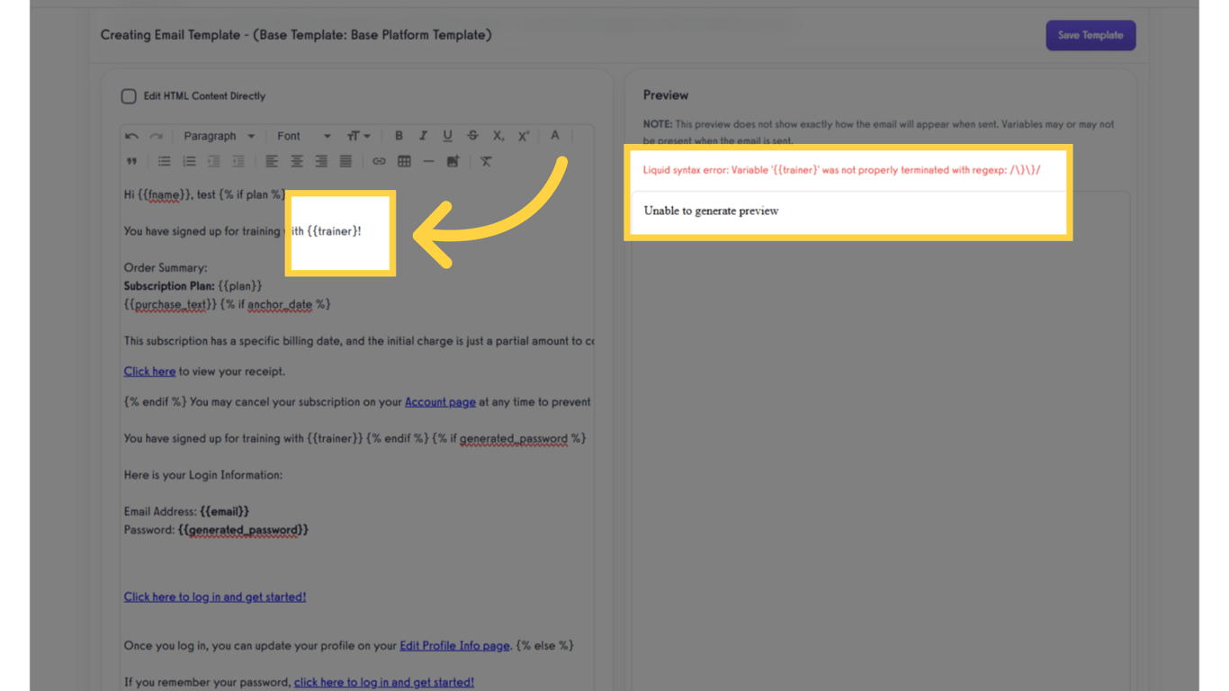Toggle underline formatting
The image size is (1229, 691).
(446, 136)
